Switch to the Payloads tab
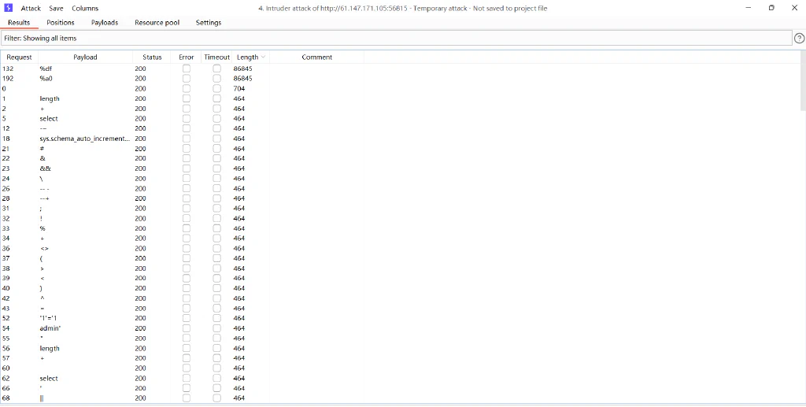This screenshot has height=407, width=806. 105,23
